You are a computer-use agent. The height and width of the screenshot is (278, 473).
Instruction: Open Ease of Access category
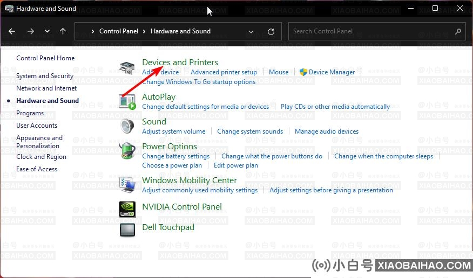[x=37, y=169]
